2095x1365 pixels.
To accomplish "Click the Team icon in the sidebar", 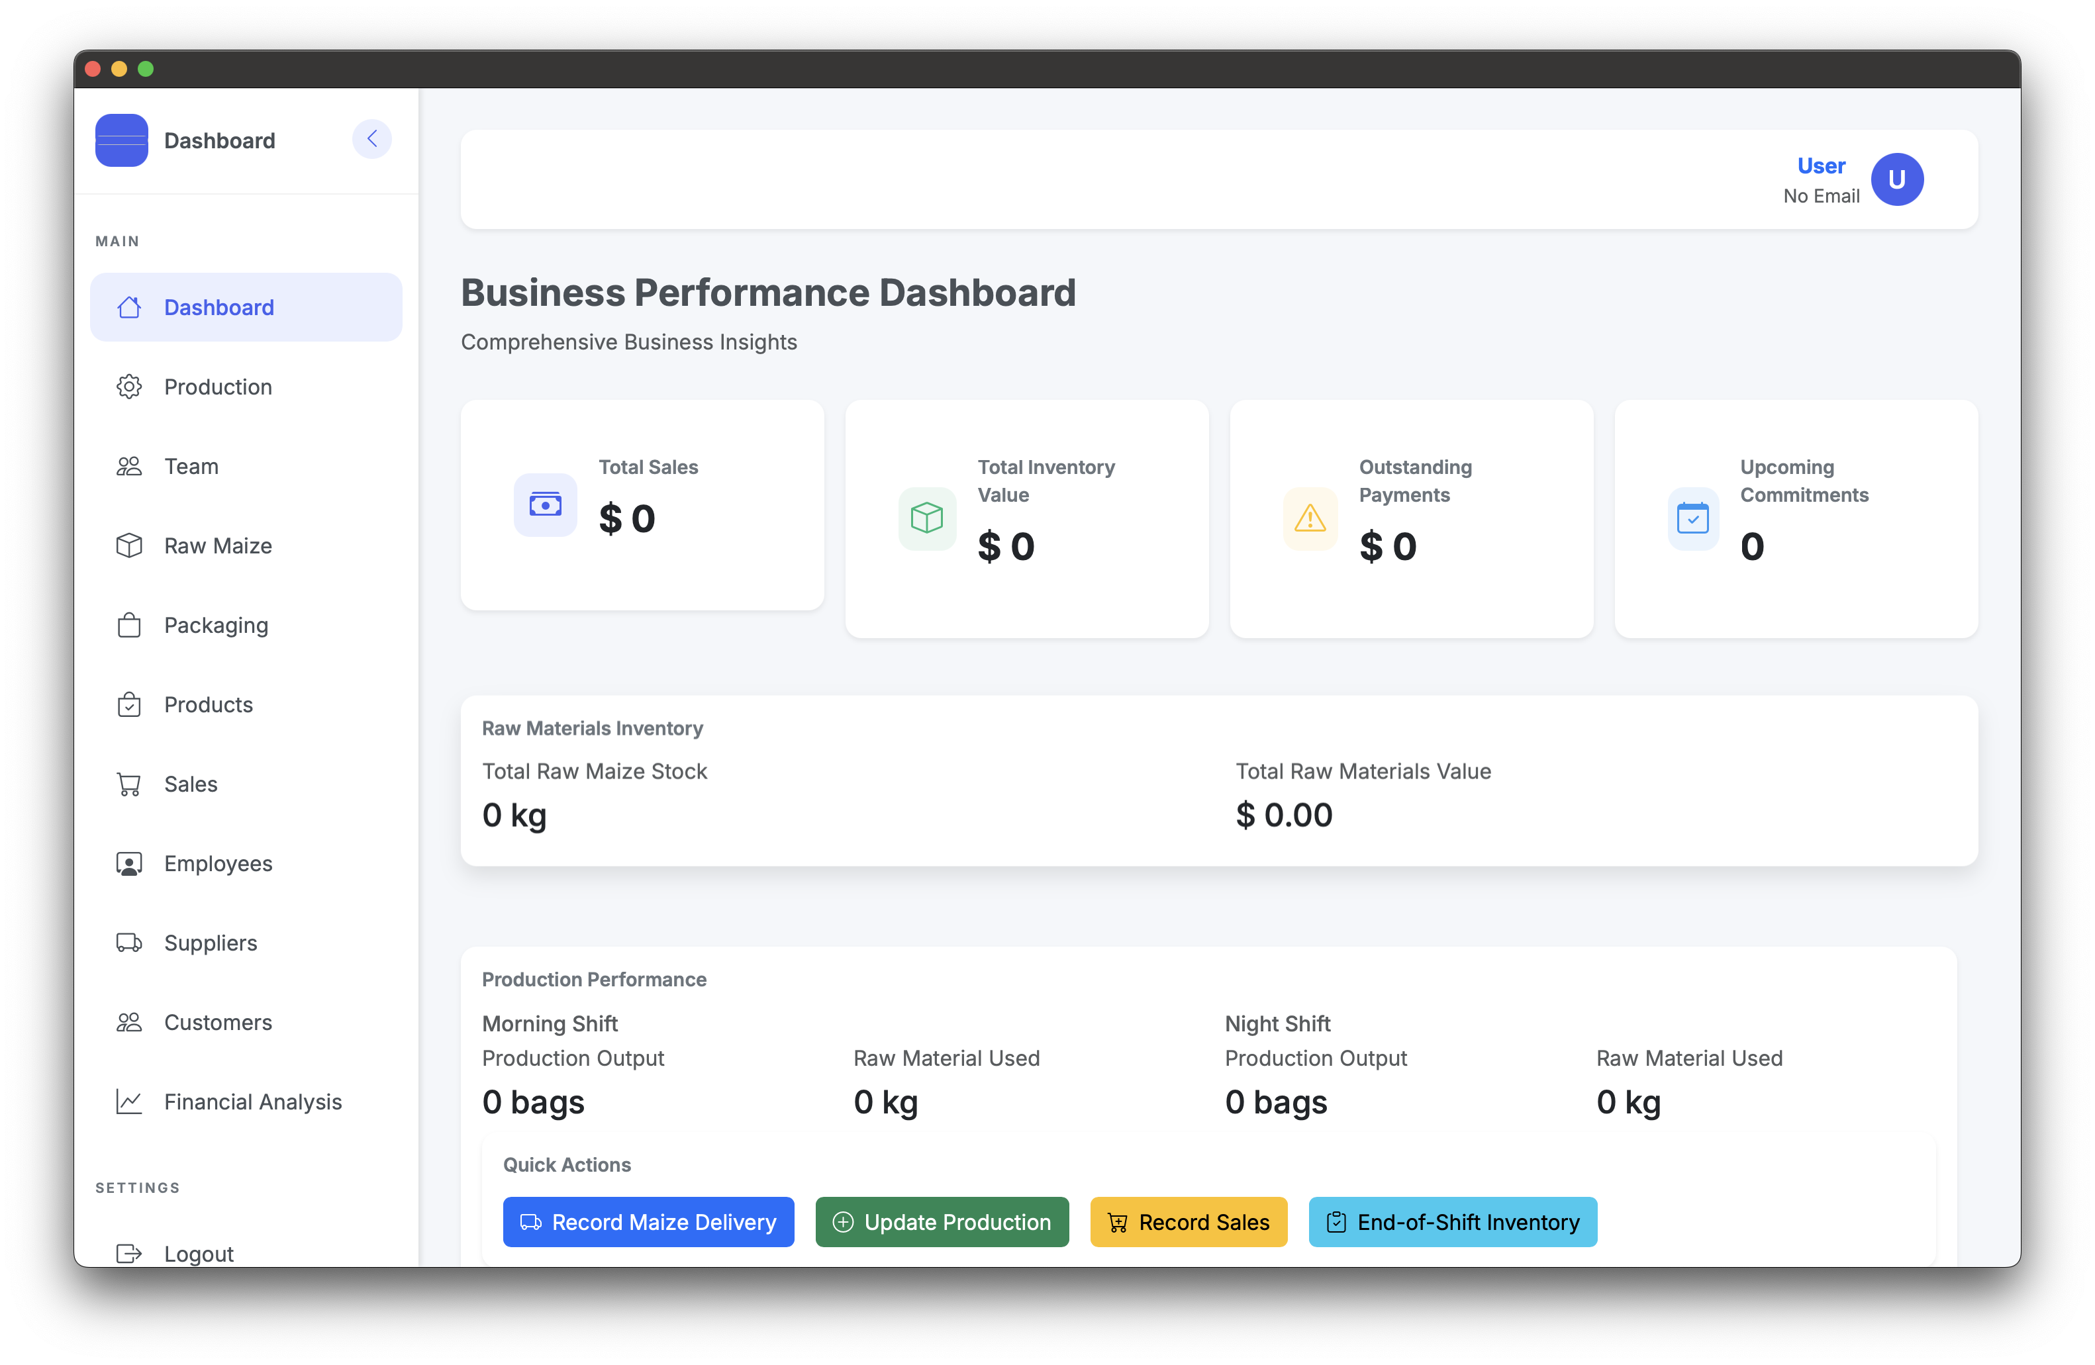I will click(x=128, y=465).
